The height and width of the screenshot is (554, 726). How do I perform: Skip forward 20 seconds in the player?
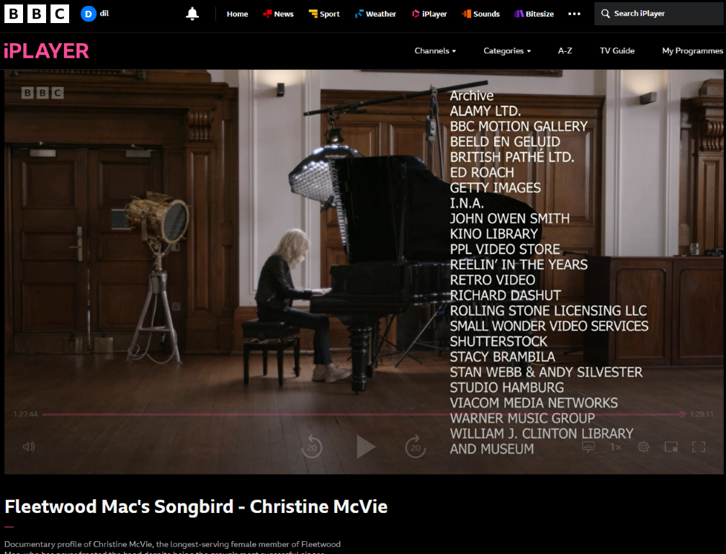416,447
